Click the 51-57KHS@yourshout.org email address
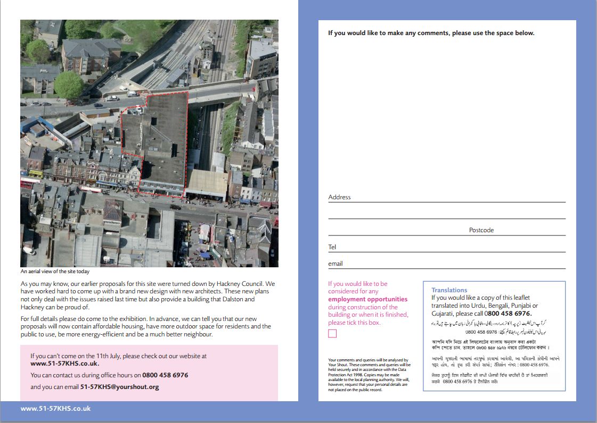Viewport: 597px width, 423px height. click(x=119, y=387)
